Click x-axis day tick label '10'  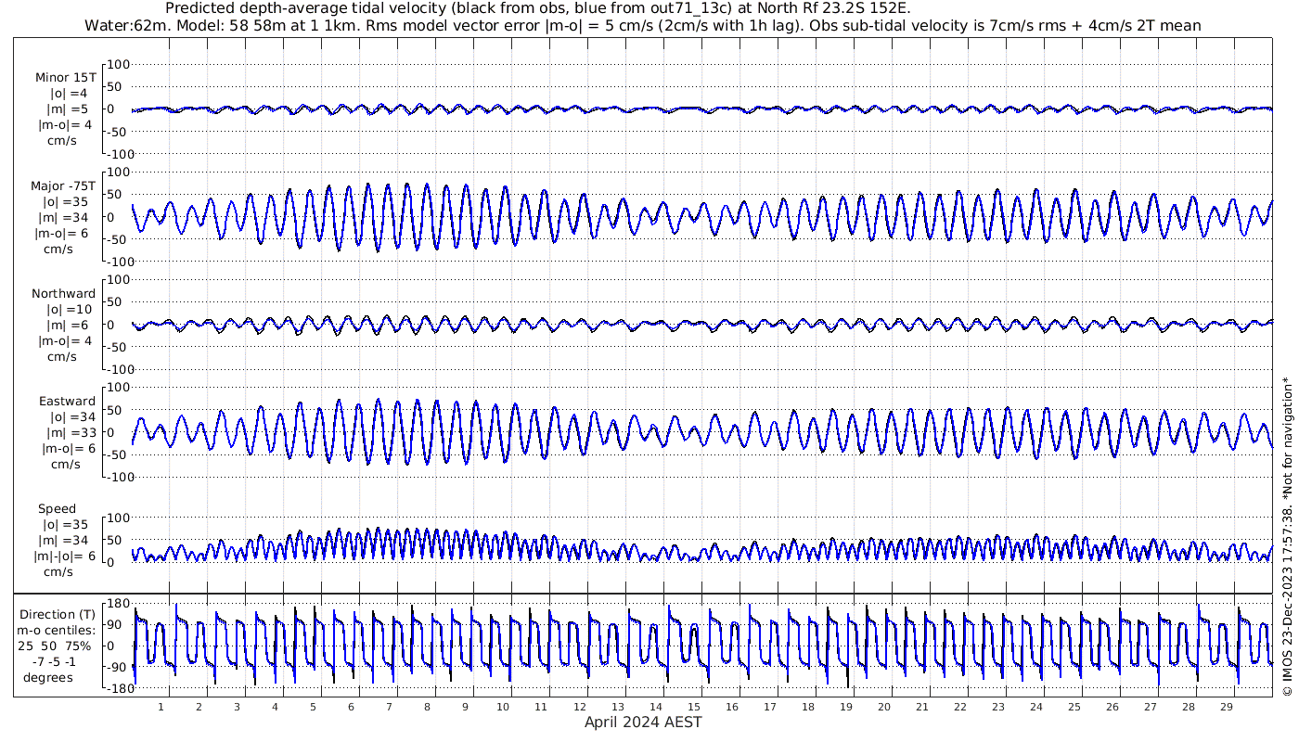click(x=503, y=707)
